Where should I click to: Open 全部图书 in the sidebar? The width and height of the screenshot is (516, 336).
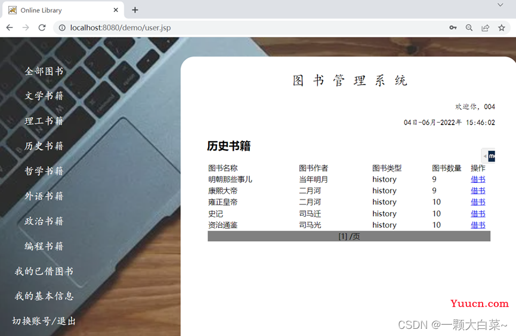[x=44, y=71]
